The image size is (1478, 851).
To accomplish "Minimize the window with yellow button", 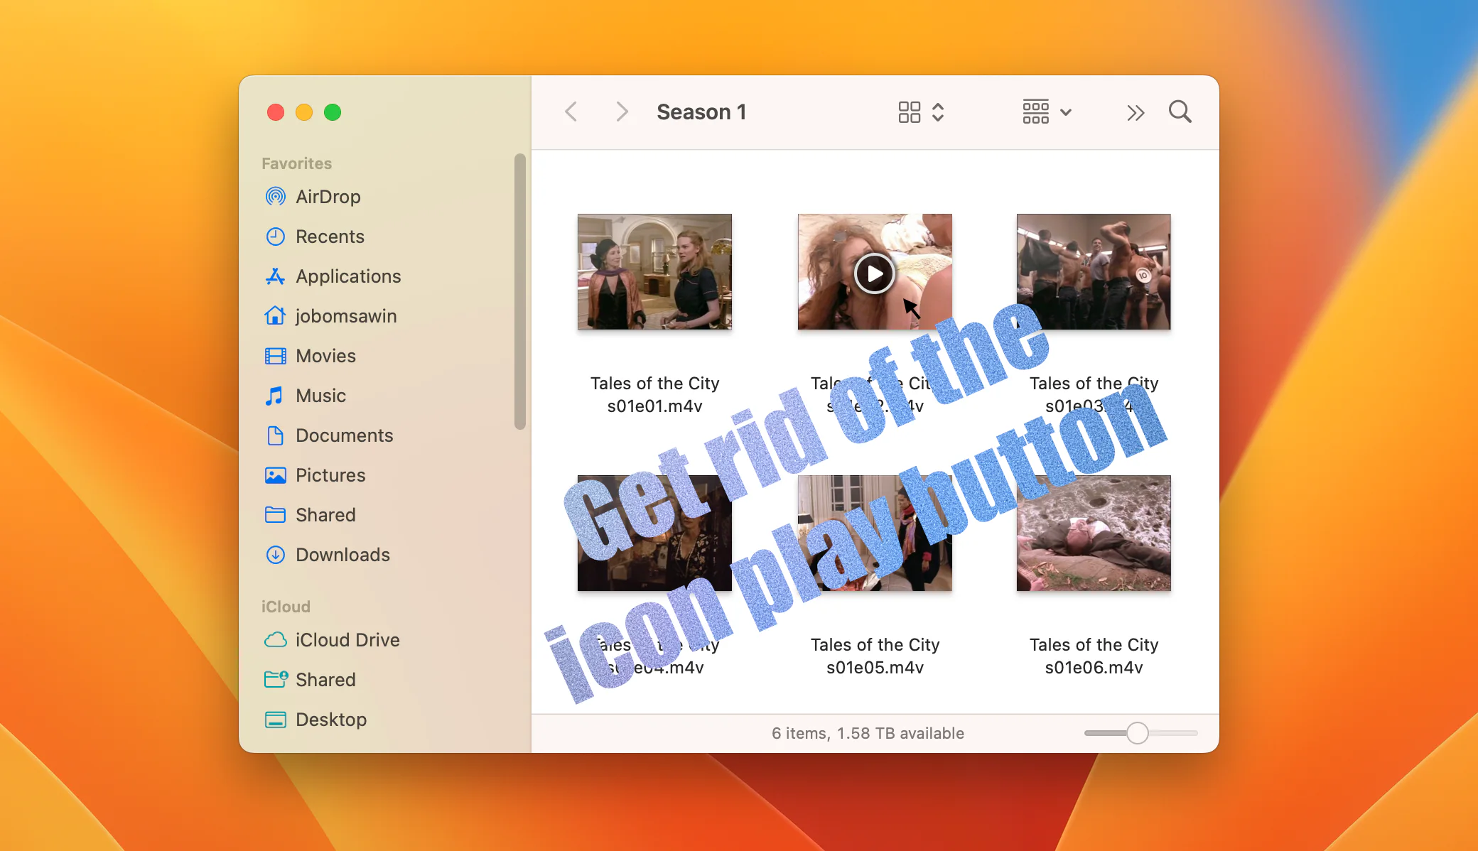I will tap(304, 112).
